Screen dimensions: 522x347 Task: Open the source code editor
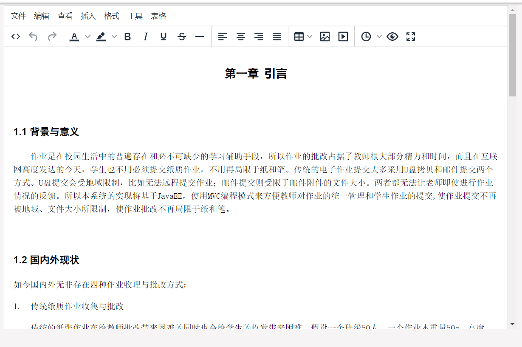tap(15, 37)
